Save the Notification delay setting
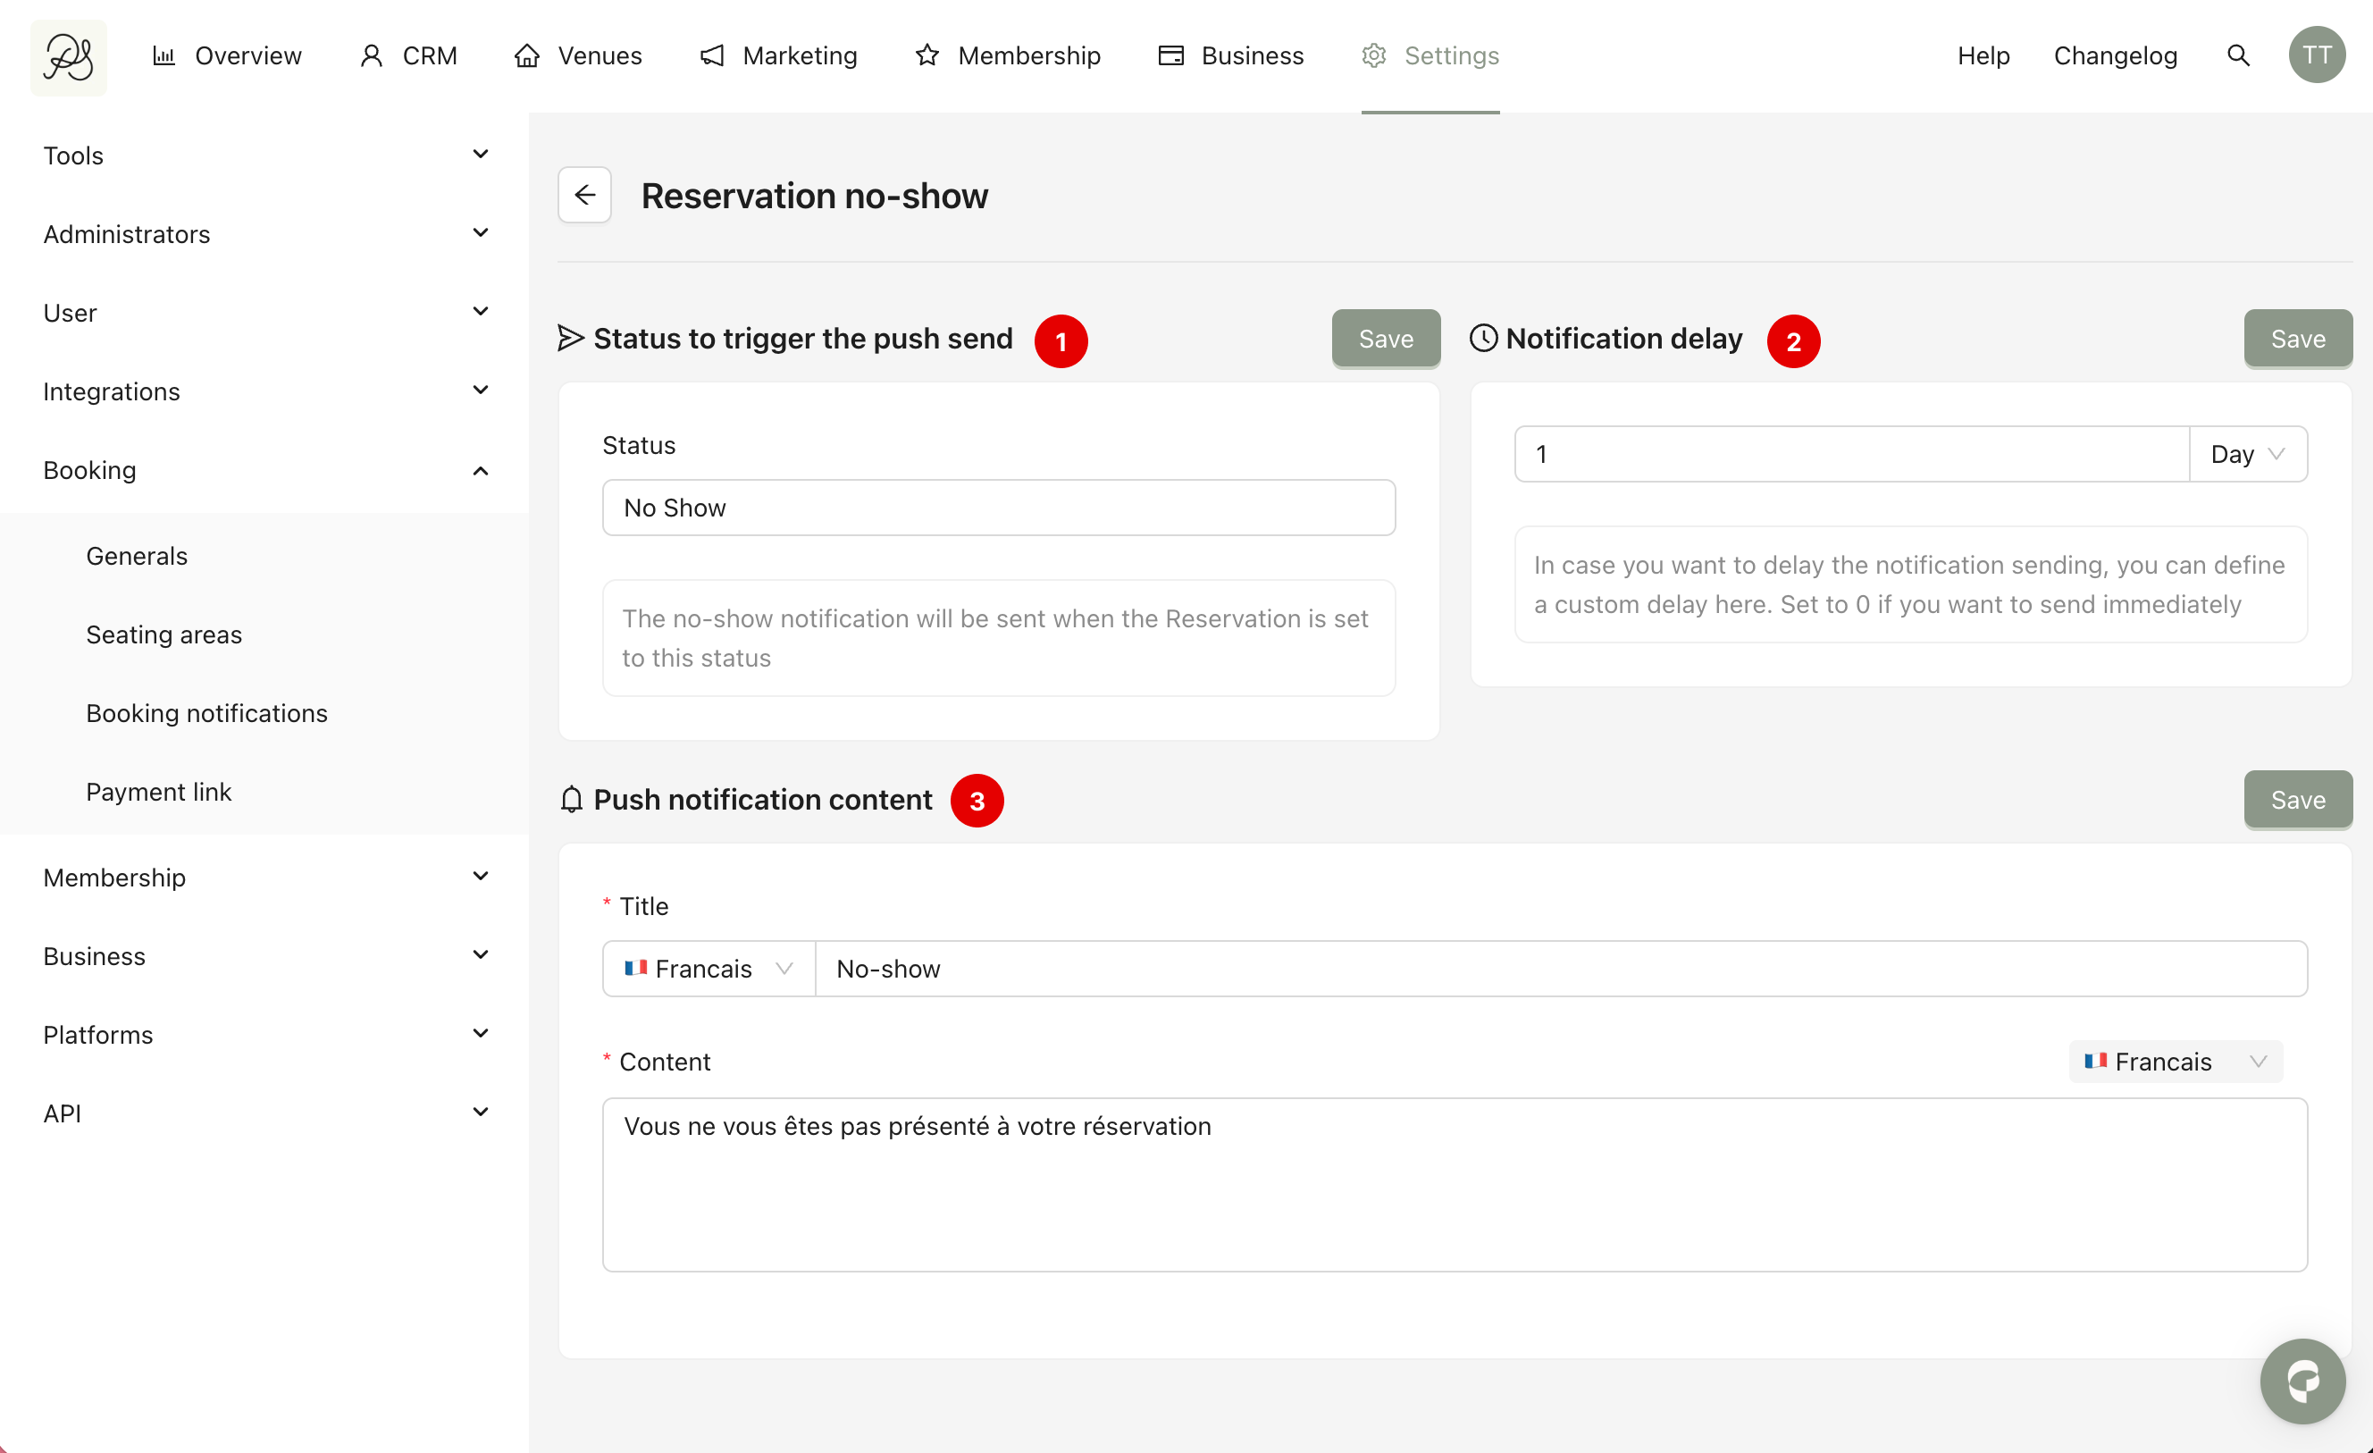Image resolution: width=2373 pixels, height=1453 pixels. (x=2297, y=340)
